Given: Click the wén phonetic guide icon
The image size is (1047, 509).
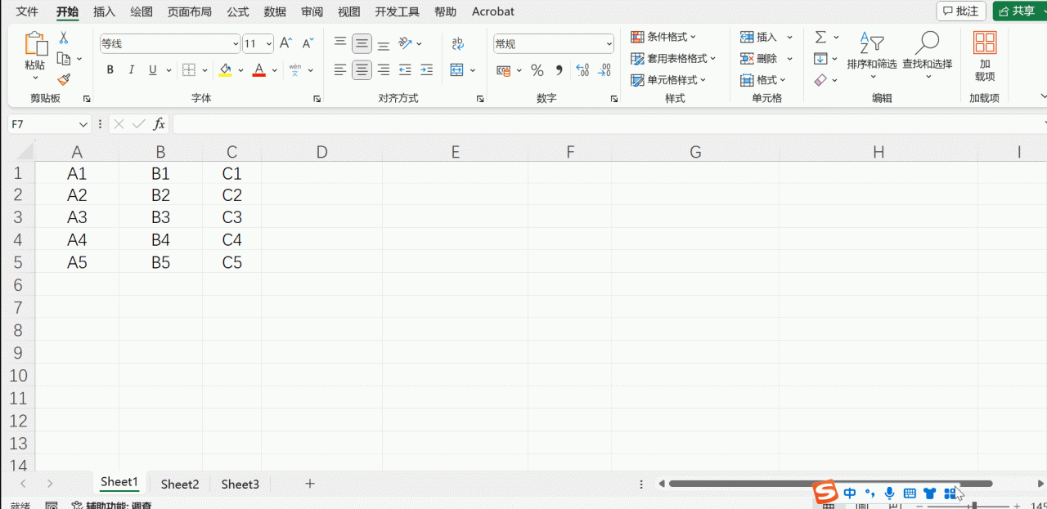Looking at the screenshot, I should pos(294,70).
